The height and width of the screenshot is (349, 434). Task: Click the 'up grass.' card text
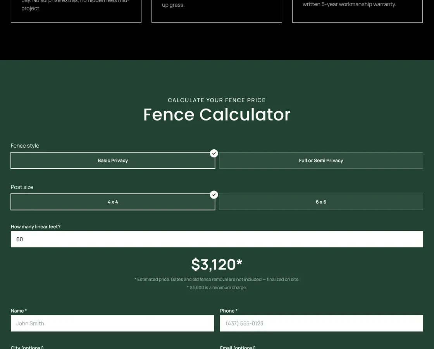click(173, 5)
